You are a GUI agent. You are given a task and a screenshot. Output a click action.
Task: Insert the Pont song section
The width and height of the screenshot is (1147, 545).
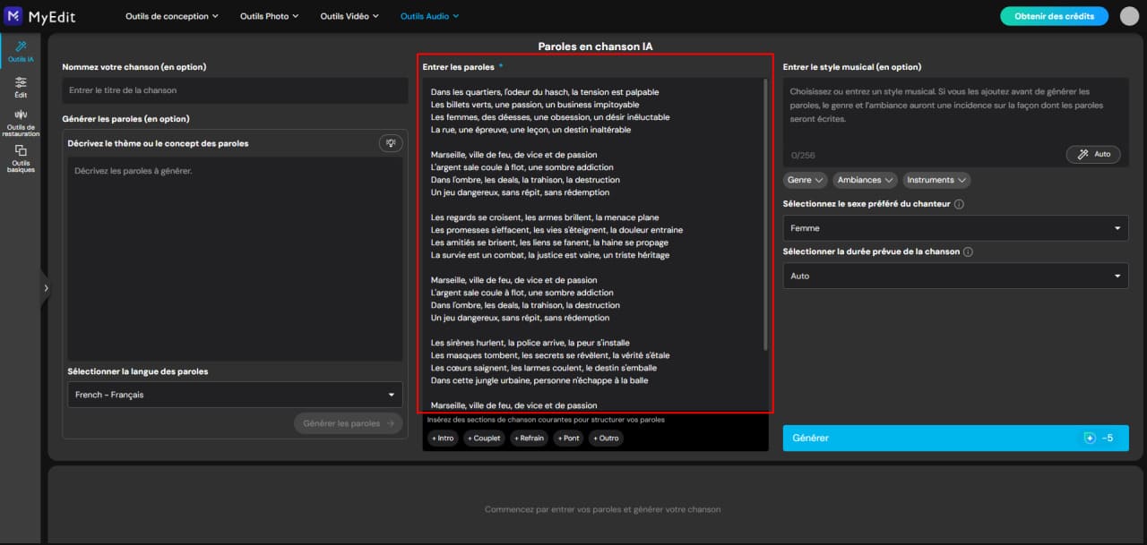click(568, 438)
